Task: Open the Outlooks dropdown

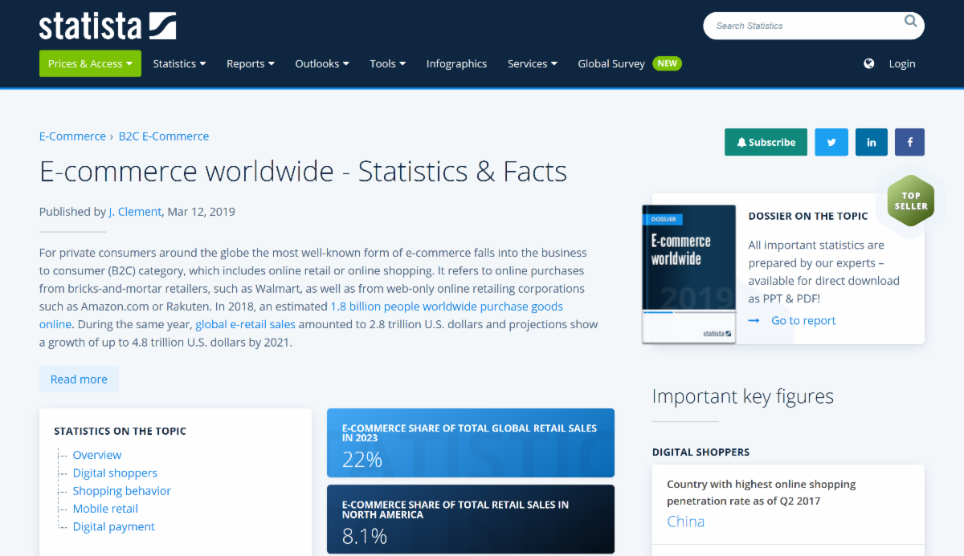Action: 321,64
